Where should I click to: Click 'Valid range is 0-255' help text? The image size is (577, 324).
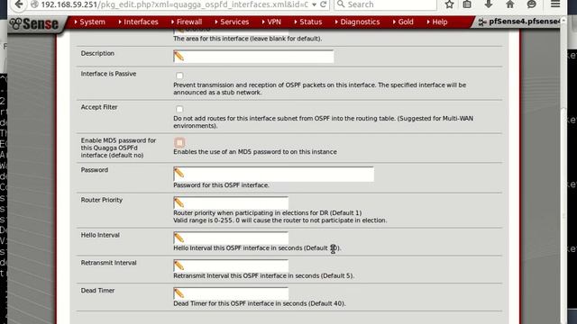[x=280, y=220]
